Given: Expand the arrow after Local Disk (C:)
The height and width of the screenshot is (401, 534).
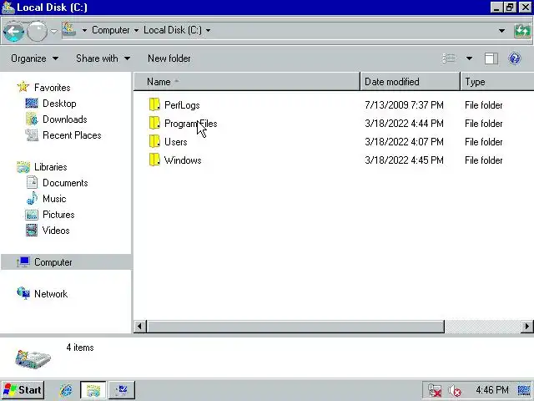Looking at the screenshot, I should click(x=208, y=30).
